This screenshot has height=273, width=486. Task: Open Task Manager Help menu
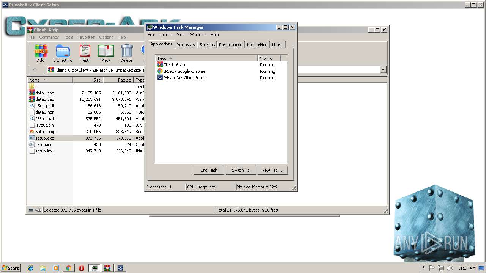point(215,35)
